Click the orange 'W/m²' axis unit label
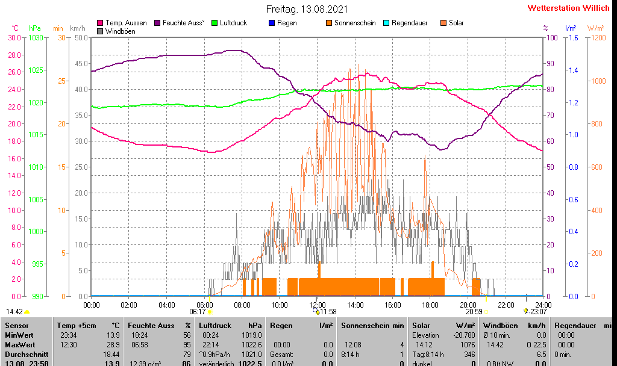617x366 pixels. tap(595, 28)
